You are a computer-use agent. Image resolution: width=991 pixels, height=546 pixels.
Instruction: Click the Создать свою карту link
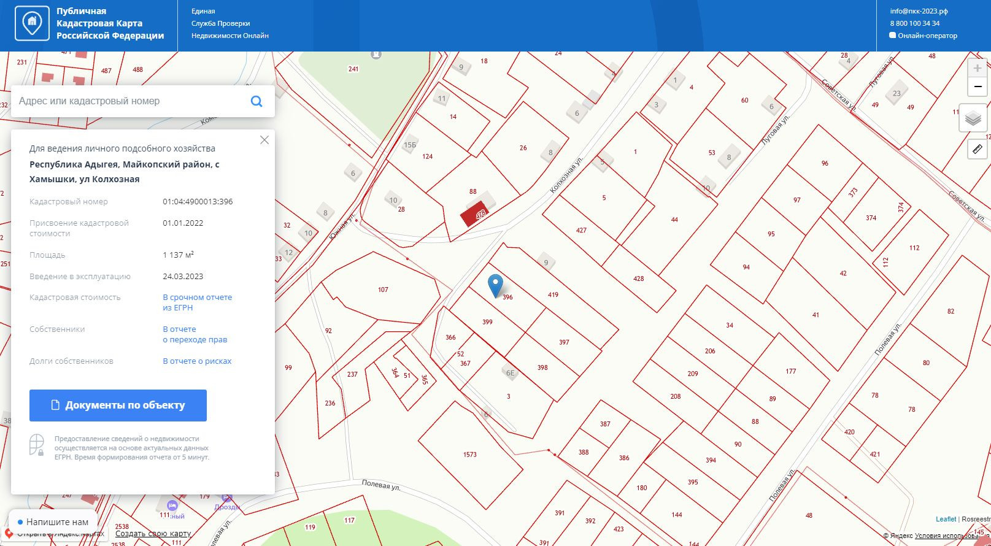tap(153, 534)
